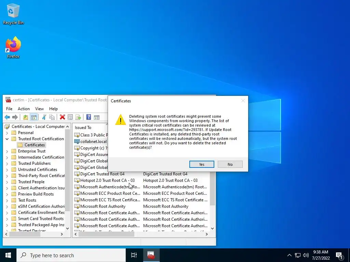Click the network icon in system tray
Viewport: 350px width, 262px height.
point(298,255)
